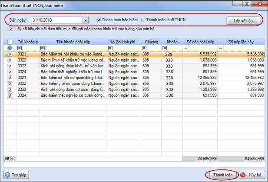This screenshot has height=182, width=268.
Task: Click total 24.565.969 under Số nộp lần này
Action: [241, 159]
